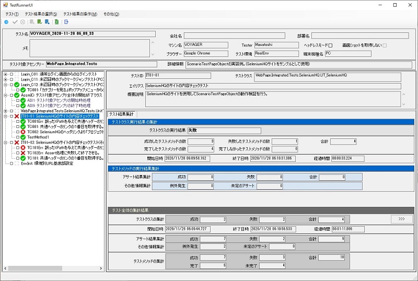418x281 pixels.
Task: Click the 概要説明 field's down scroll arrow
Action: coord(404,104)
